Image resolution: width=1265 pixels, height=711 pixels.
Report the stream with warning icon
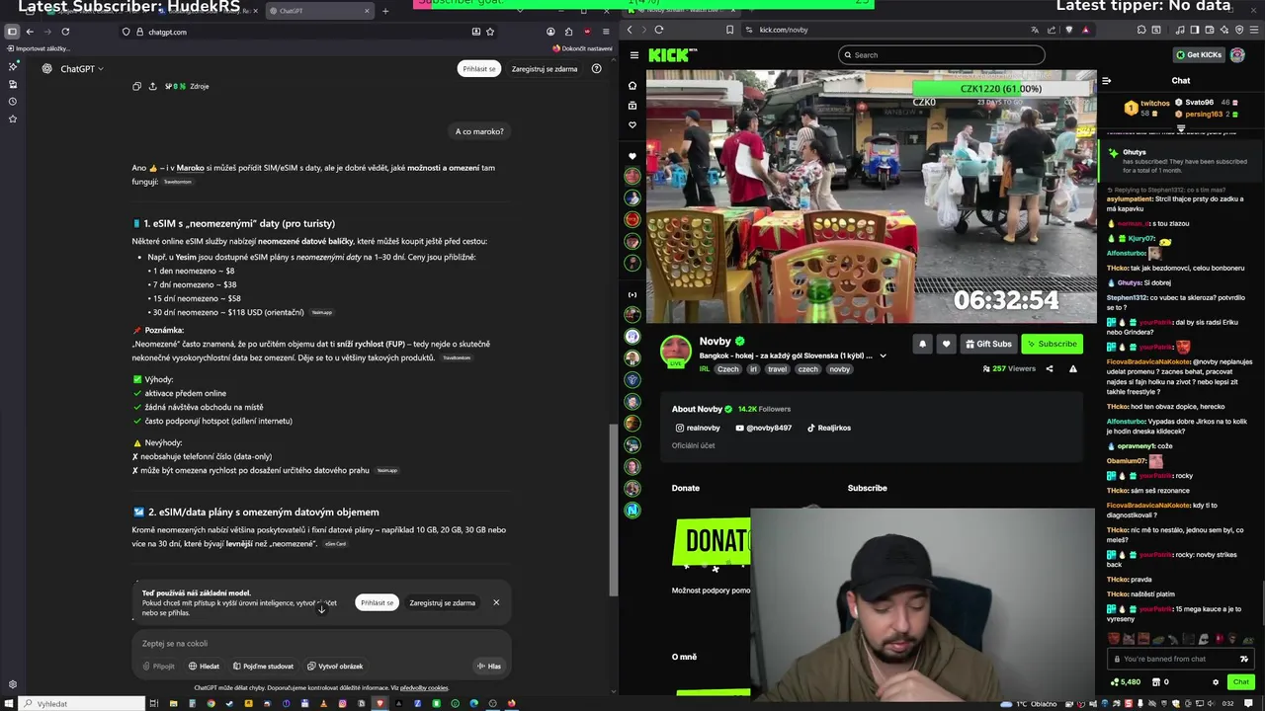tap(1073, 368)
